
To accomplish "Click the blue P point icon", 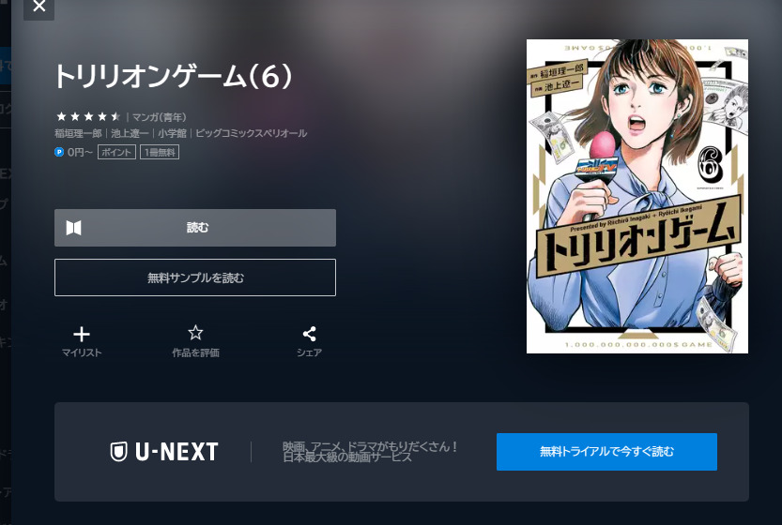I will coord(59,152).
